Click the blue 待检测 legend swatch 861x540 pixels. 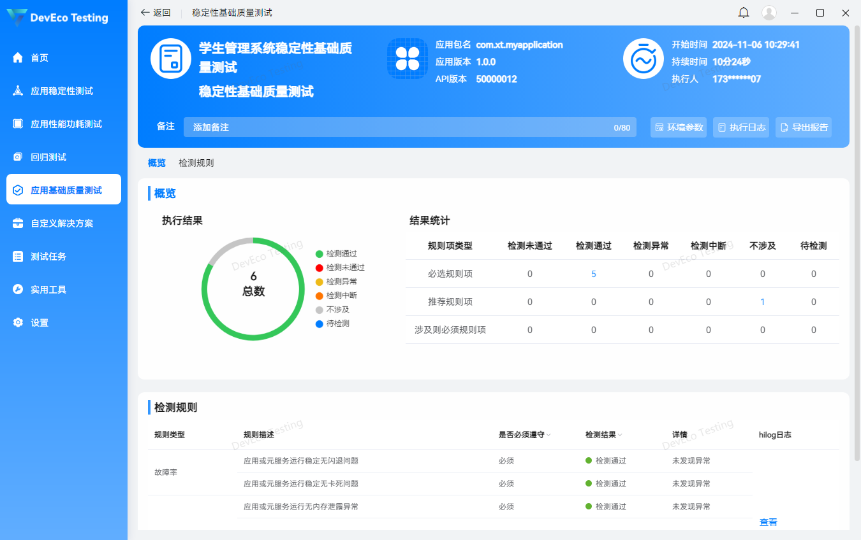click(x=320, y=323)
